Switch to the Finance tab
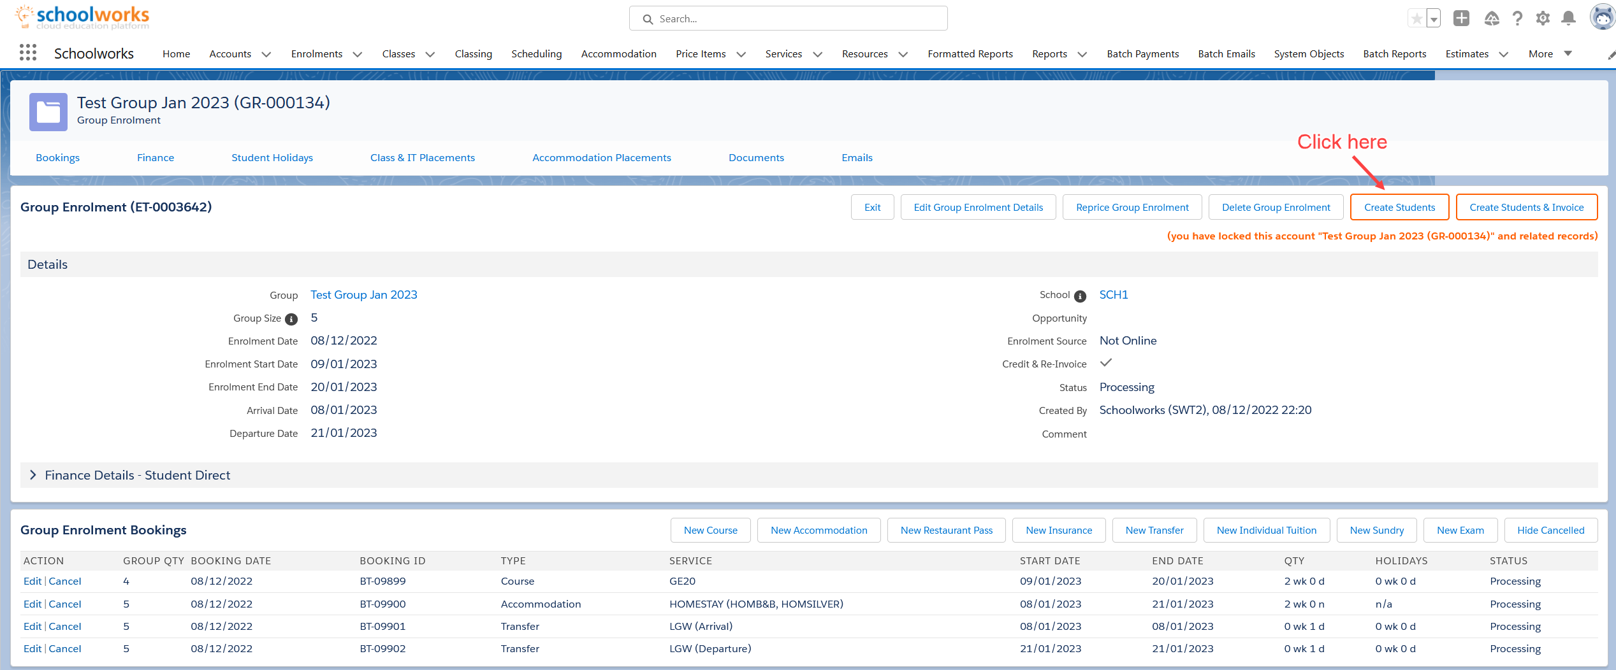1616x670 pixels. point(156,158)
